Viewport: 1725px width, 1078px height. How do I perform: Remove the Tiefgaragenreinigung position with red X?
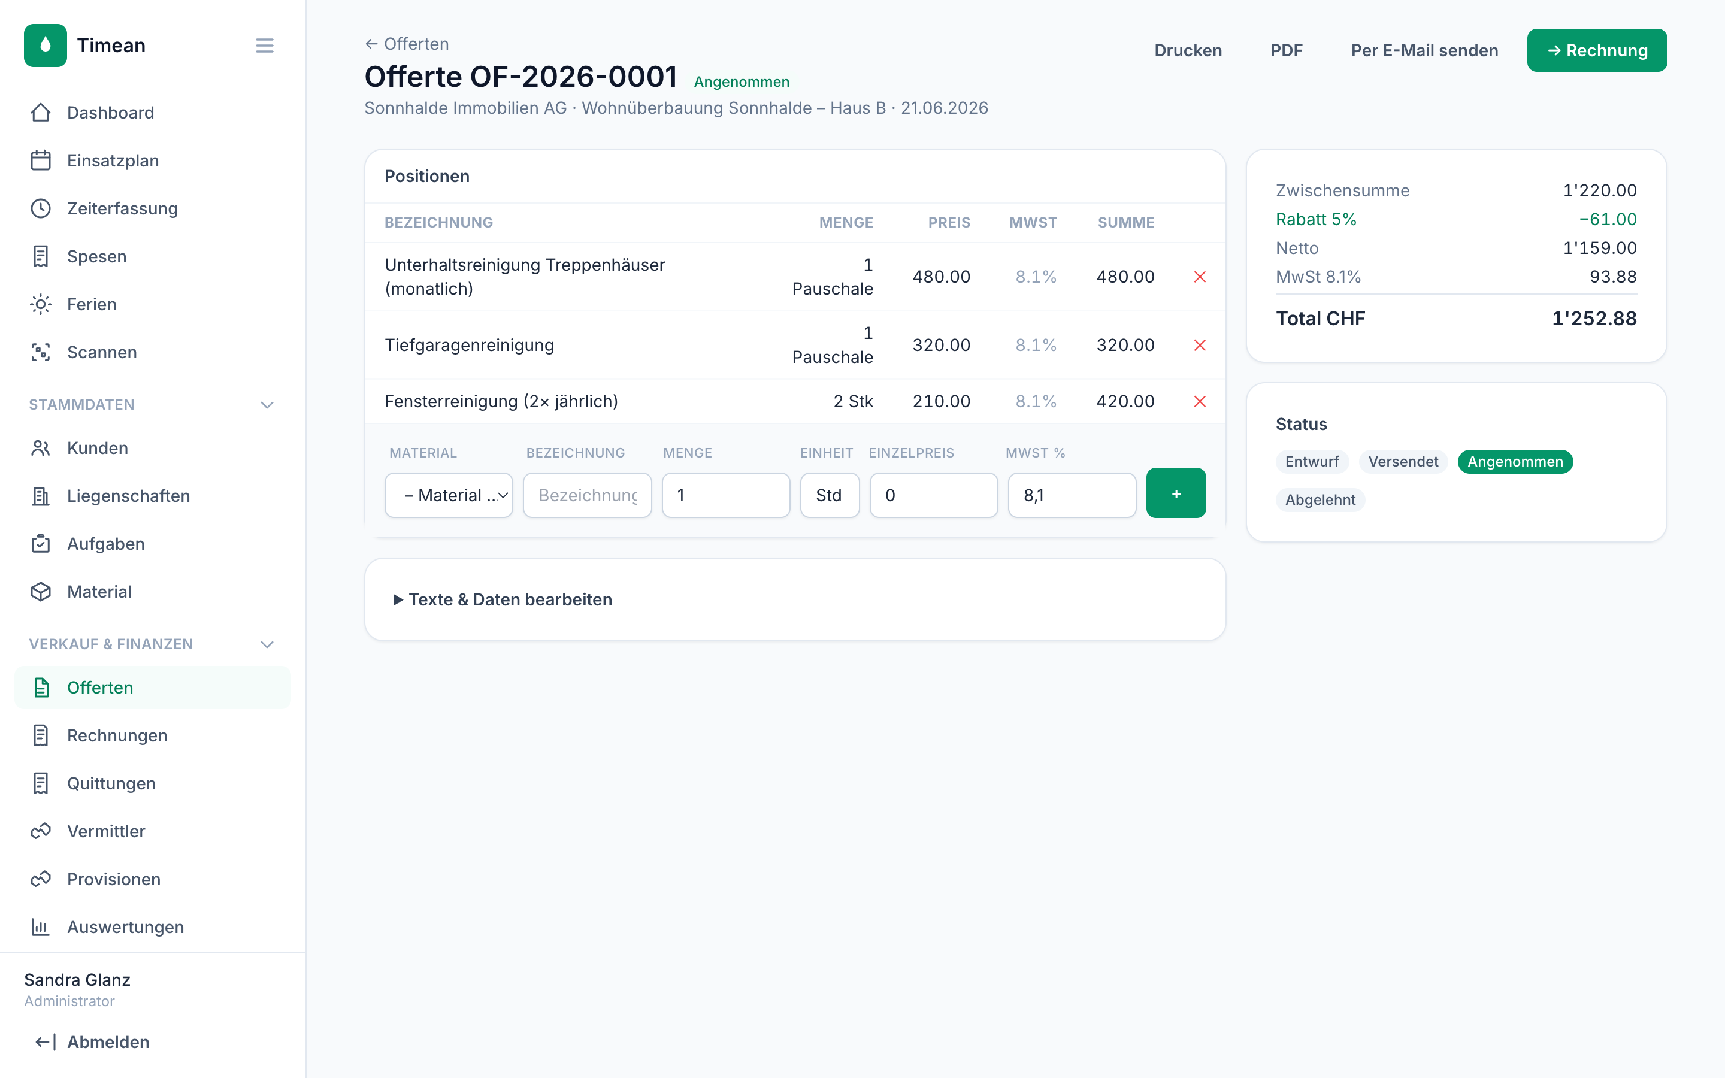[1200, 345]
